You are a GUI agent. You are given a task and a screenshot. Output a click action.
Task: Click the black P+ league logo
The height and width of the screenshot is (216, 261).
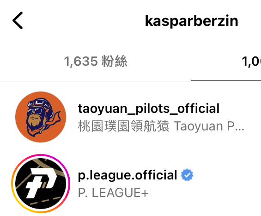pos(41,184)
